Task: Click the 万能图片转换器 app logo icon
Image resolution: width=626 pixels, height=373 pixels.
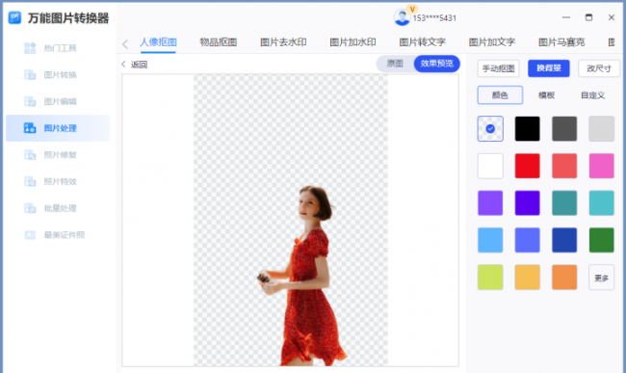Action: pyautogui.click(x=14, y=17)
